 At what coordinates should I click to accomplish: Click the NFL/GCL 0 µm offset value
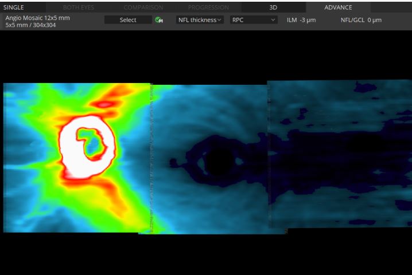[361, 20]
